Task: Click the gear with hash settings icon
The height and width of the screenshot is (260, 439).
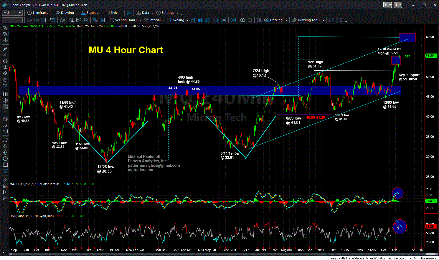Action: [x=95, y=20]
